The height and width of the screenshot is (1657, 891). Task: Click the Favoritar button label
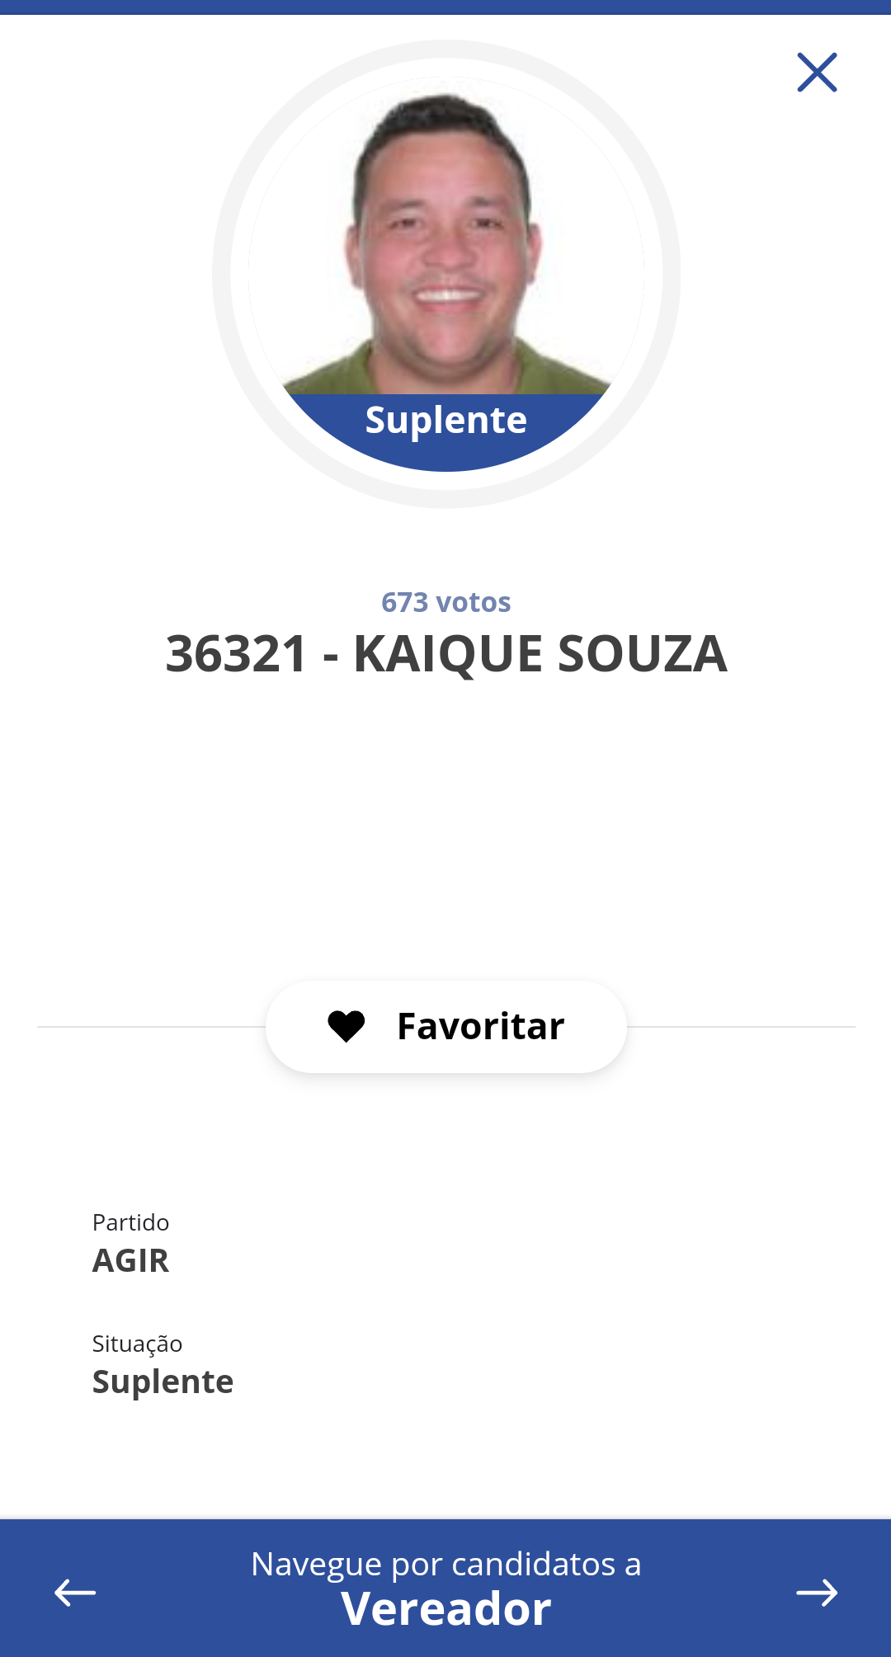tap(481, 1027)
